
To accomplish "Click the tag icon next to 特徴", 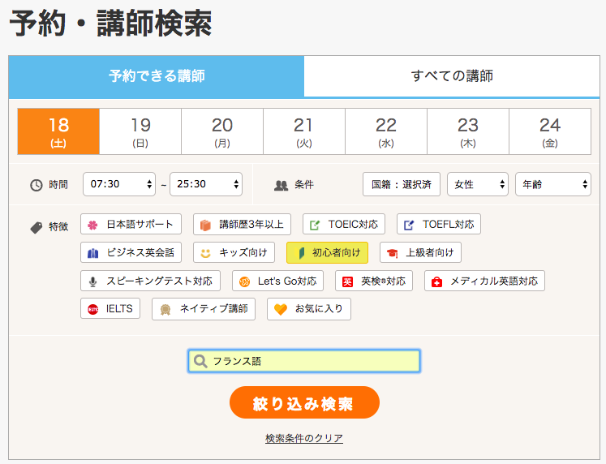I will tap(36, 227).
